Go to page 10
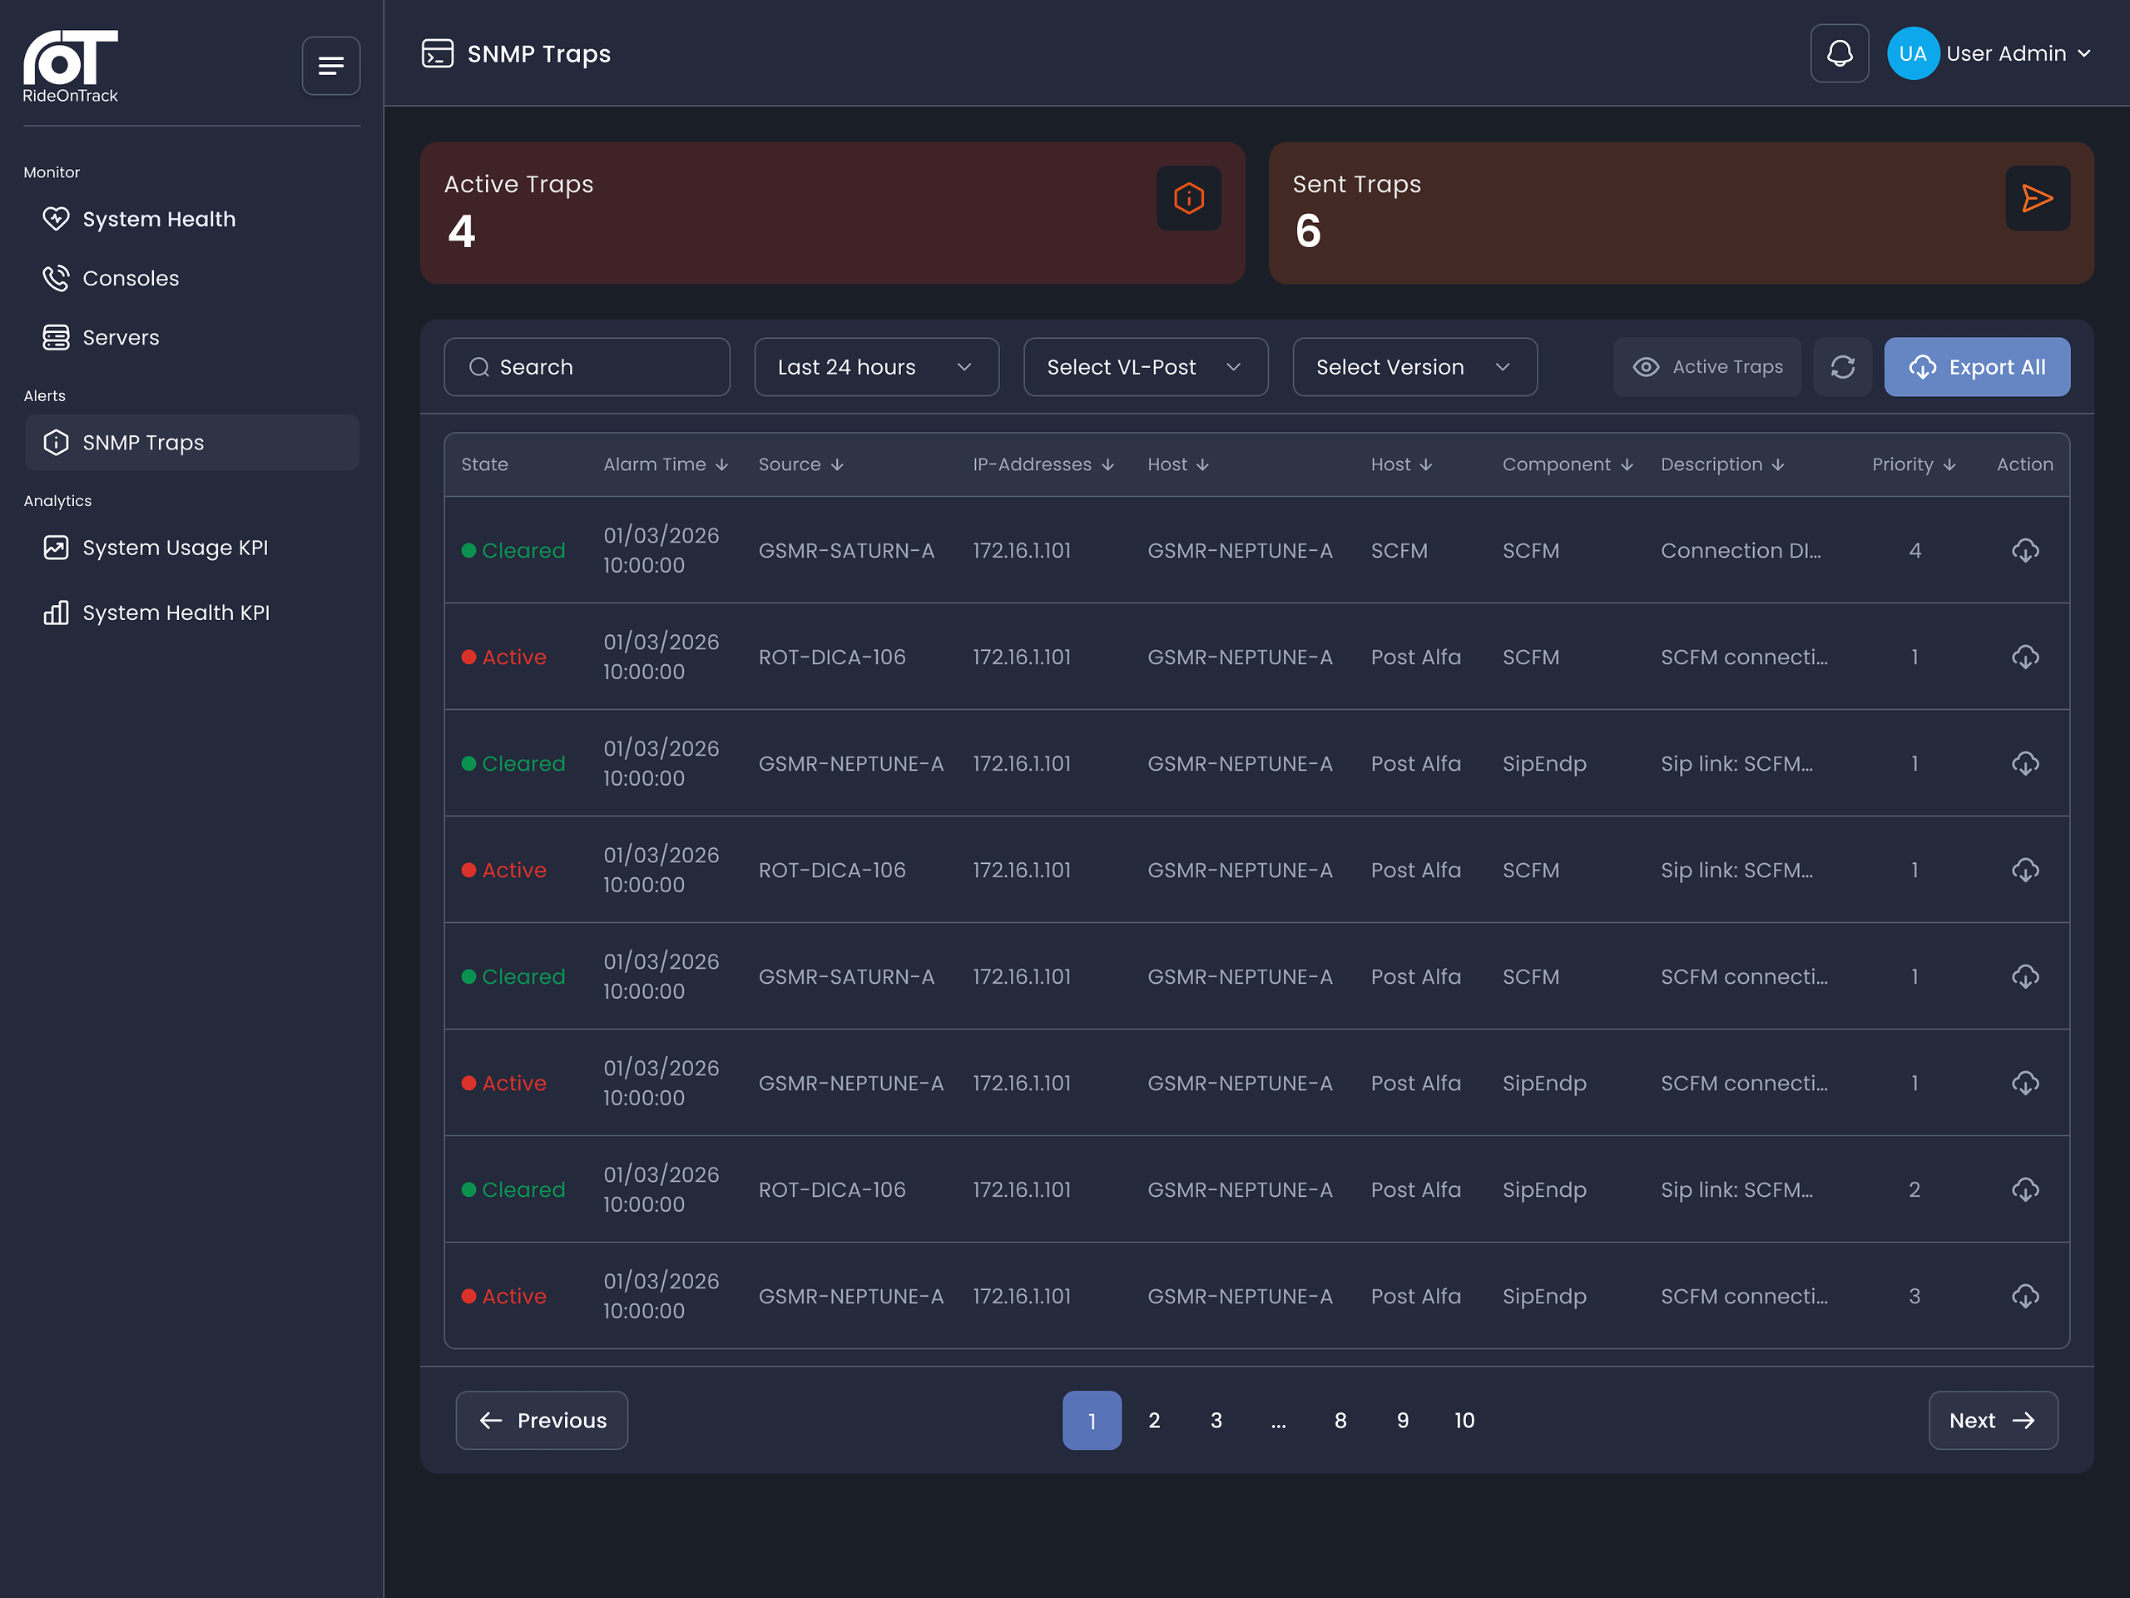2130x1598 pixels. 1464,1420
